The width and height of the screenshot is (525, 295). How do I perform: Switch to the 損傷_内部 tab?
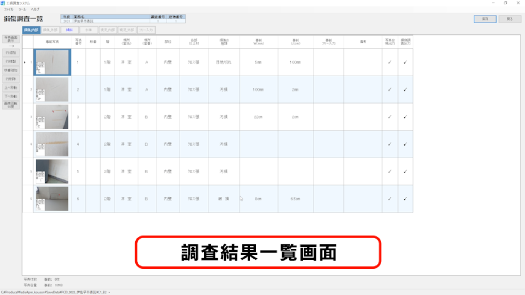click(31, 30)
